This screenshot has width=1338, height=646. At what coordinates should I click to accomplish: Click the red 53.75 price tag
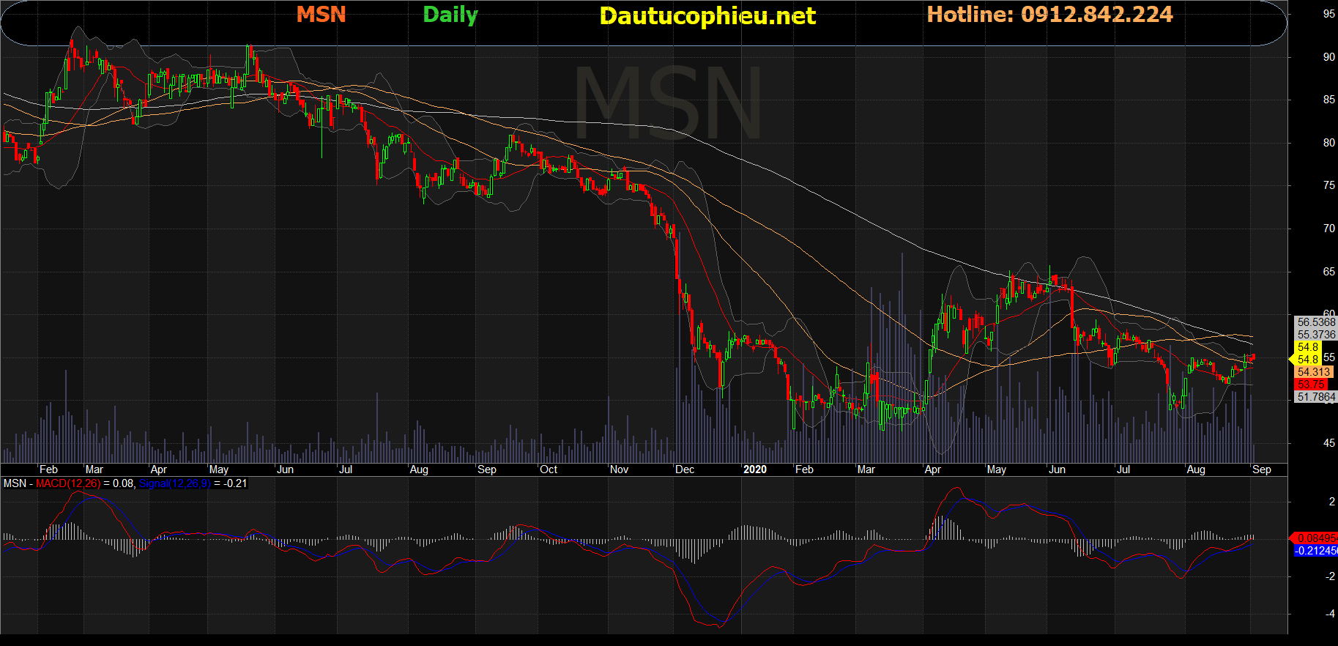tap(1310, 385)
